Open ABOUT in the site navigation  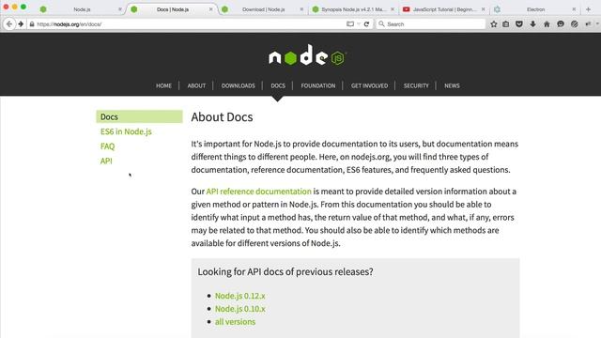pos(196,85)
